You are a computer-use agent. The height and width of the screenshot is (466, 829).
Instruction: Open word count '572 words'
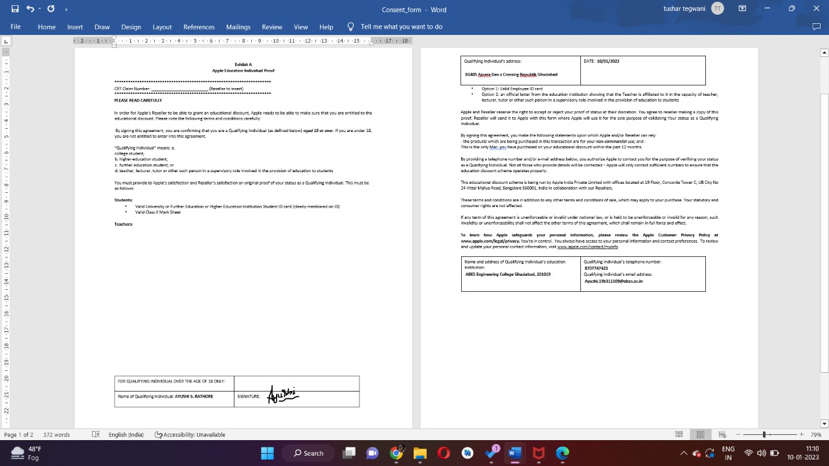pyautogui.click(x=57, y=435)
